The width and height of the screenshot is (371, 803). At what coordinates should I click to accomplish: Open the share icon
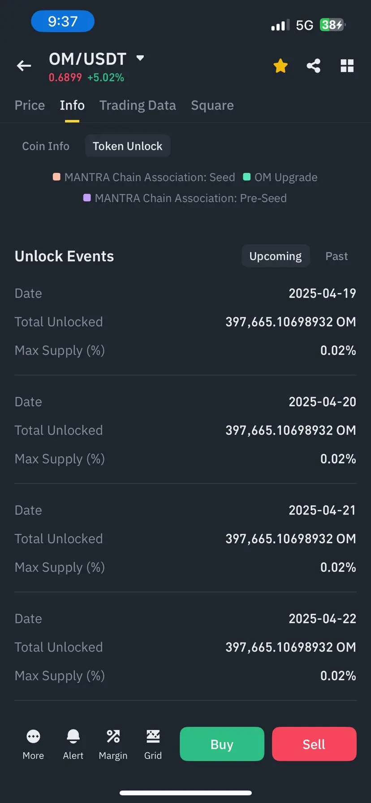(x=314, y=66)
